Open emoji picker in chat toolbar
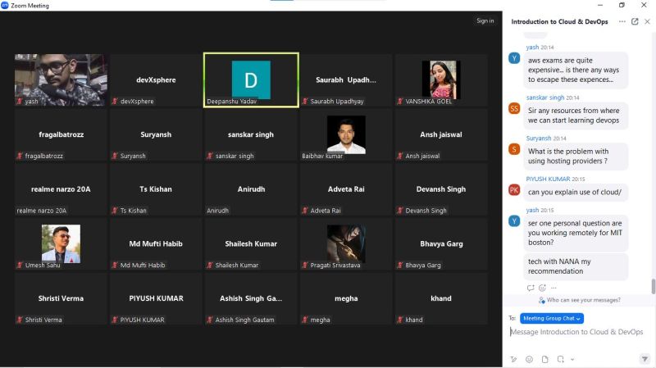The image size is (656, 368). [x=529, y=359]
